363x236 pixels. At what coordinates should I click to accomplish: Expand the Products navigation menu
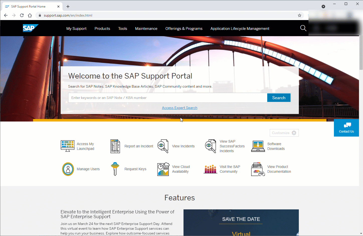tap(102, 29)
